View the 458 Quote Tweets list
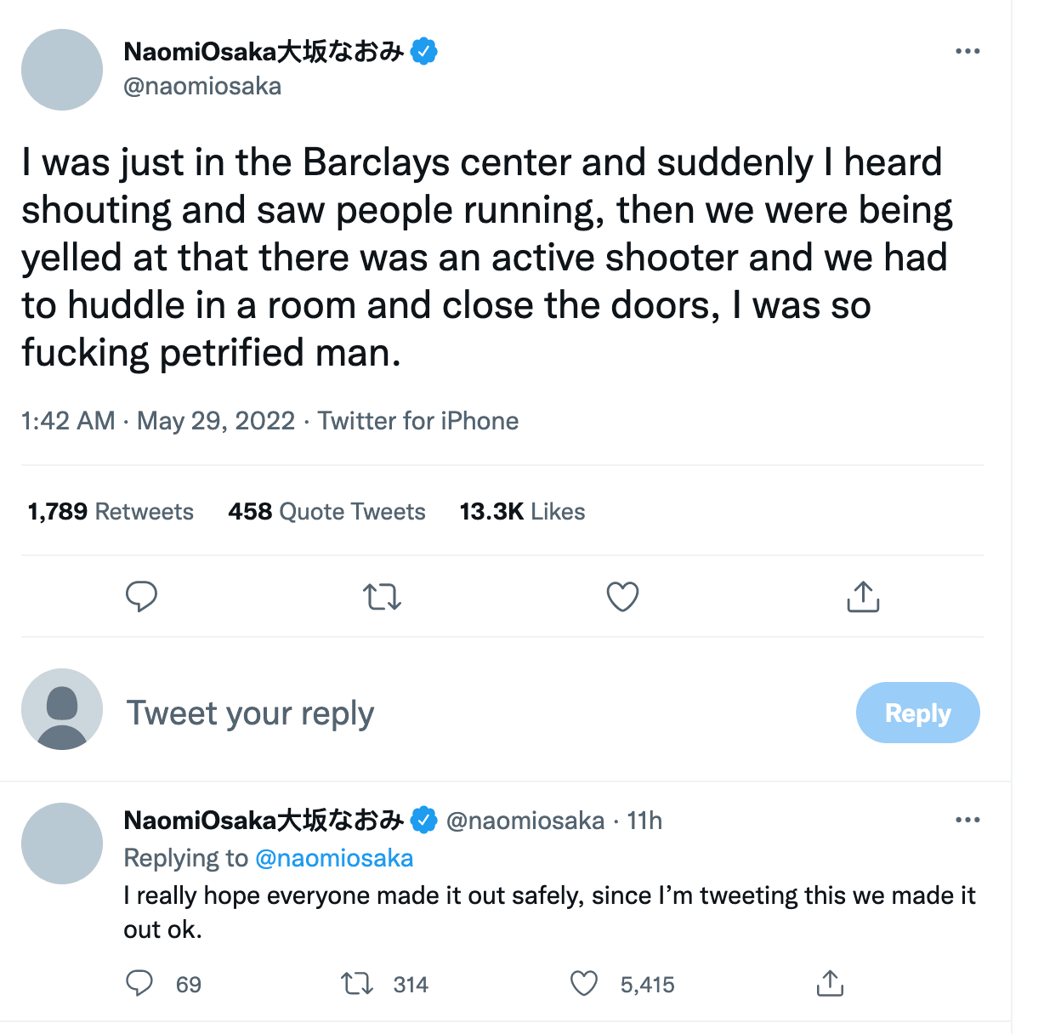 pyautogui.click(x=326, y=512)
